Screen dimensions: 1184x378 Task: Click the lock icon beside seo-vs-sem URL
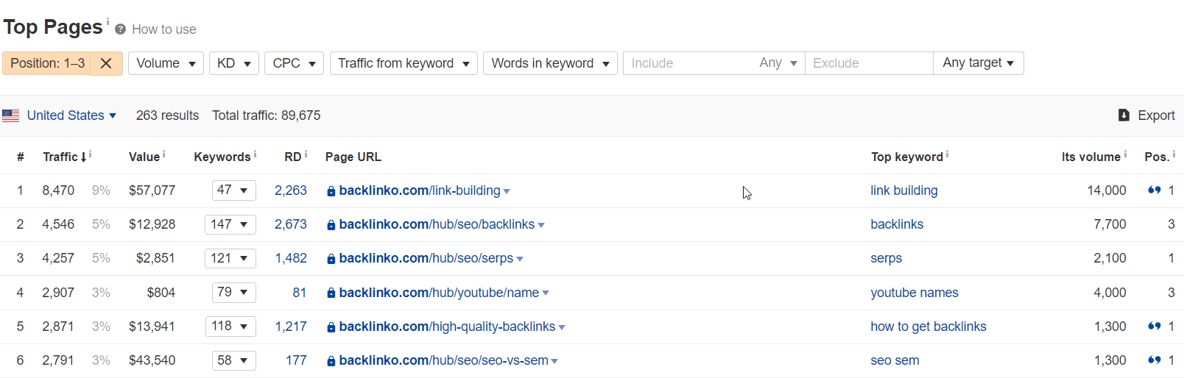[x=331, y=361]
